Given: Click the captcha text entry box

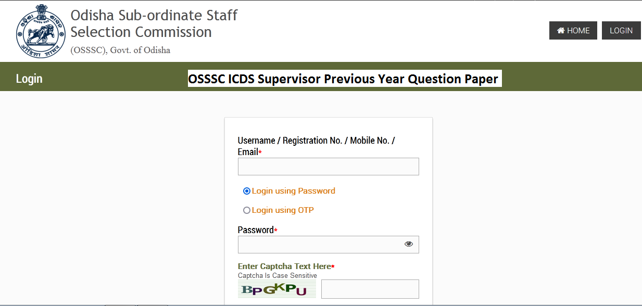Looking at the screenshot, I should point(370,289).
